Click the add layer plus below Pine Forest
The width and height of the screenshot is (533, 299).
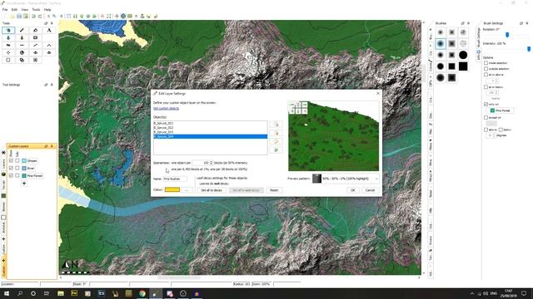pyautogui.click(x=24, y=184)
